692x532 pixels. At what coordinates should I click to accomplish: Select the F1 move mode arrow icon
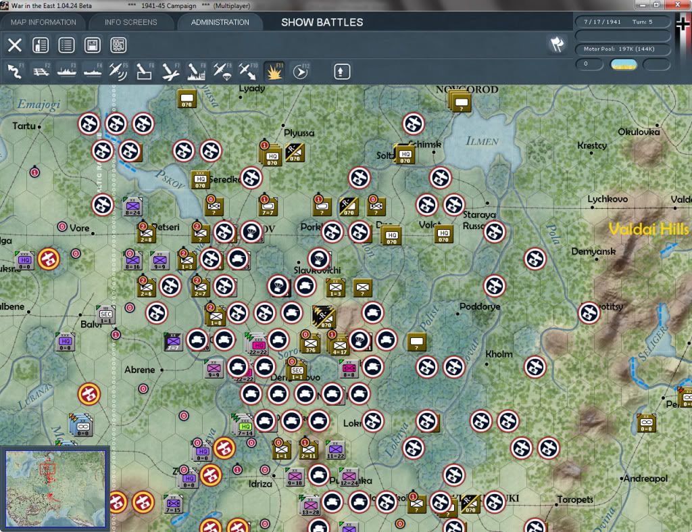pos(15,72)
